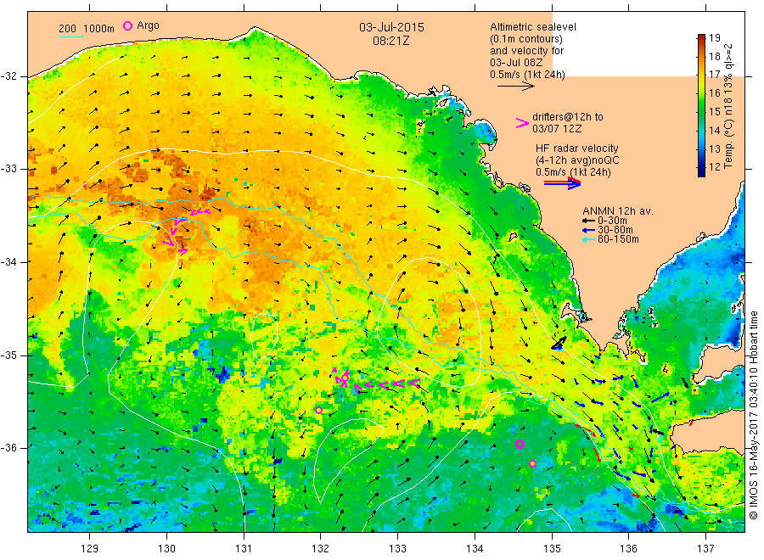This screenshot has width=764, height=560.
Task: Click the black 0-30m ANMN arrow symbol
Action: coord(588,221)
